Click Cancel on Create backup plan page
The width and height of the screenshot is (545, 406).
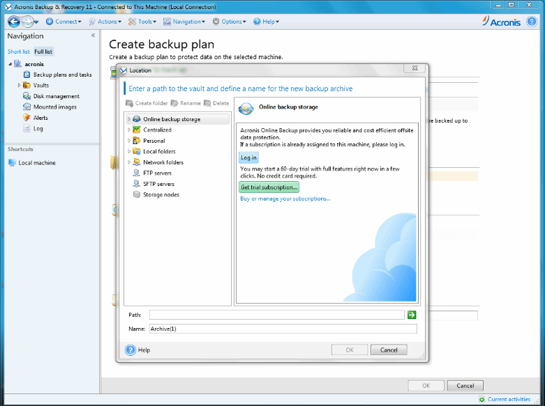click(465, 386)
